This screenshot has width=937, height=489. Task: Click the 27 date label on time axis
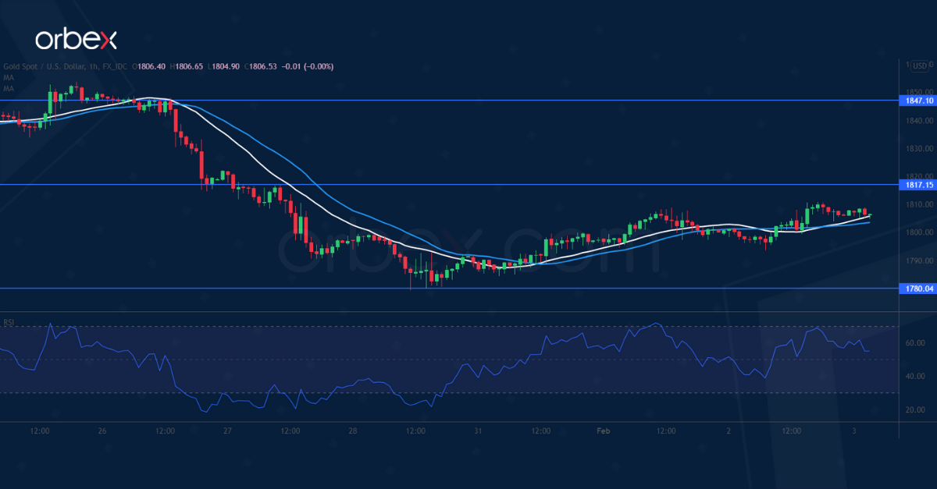227,431
